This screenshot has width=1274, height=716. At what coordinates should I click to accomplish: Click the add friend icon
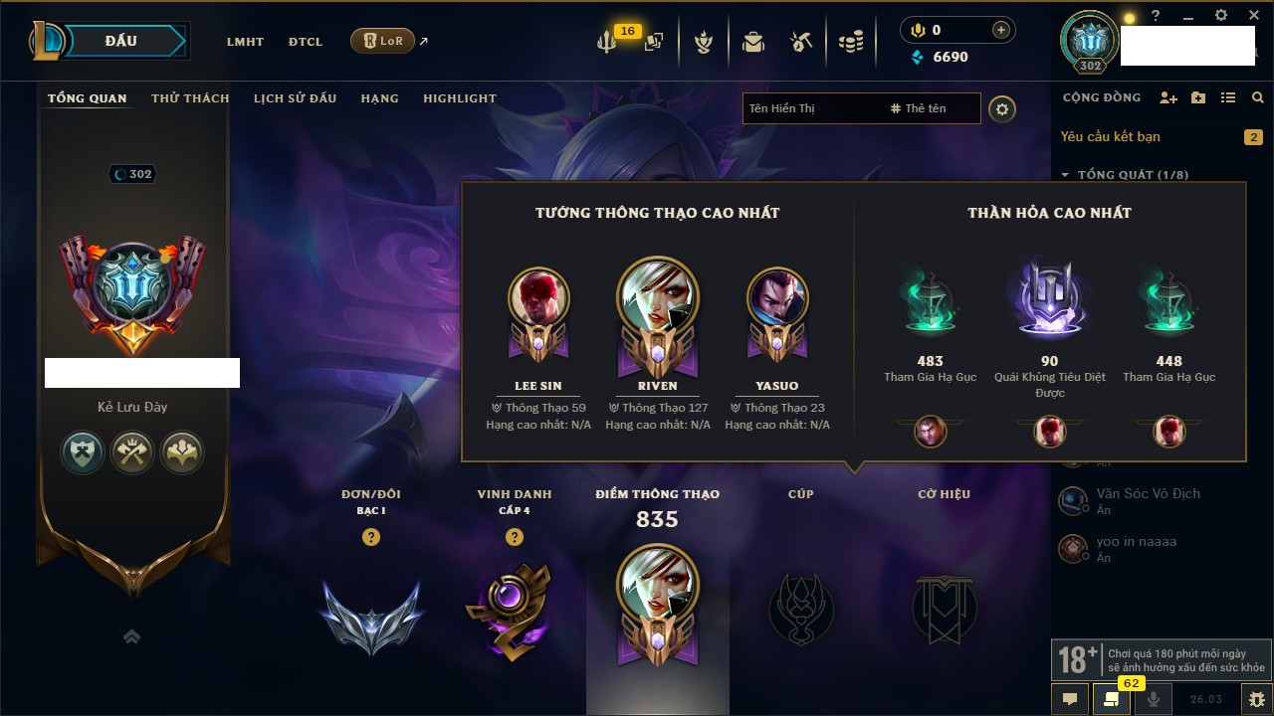pos(1168,97)
